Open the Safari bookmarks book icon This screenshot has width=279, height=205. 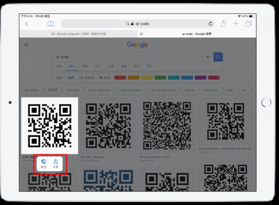tap(51, 24)
